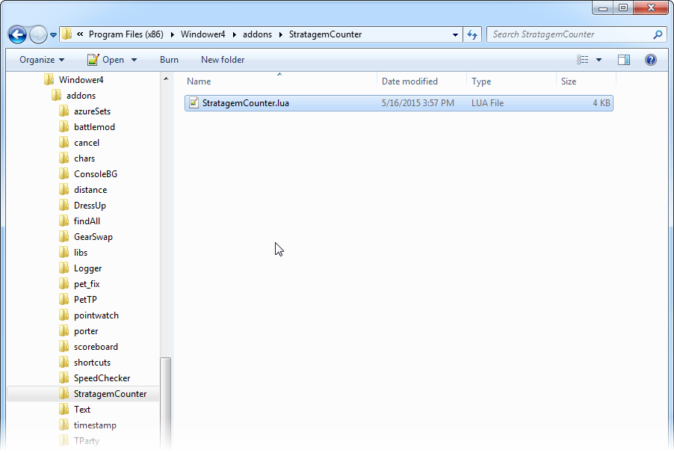Navigate to Windower4 breadcrumb
The height and width of the screenshot is (453, 674).
click(203, 34)
